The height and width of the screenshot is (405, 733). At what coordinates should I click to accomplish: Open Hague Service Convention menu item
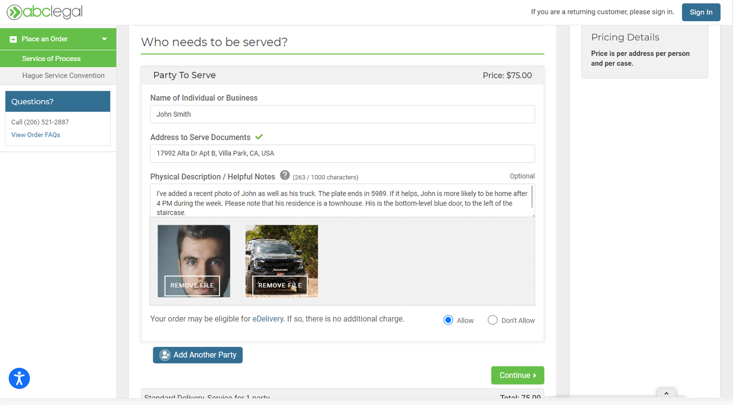coord(63,75)
